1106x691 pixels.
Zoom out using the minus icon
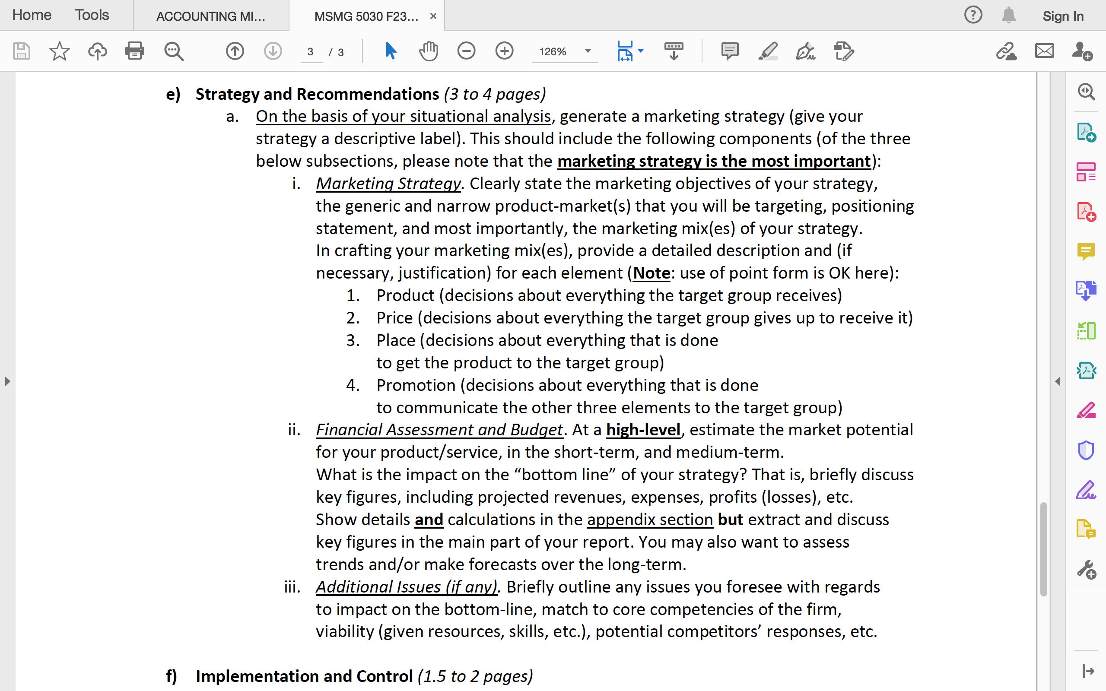tap(466, 51)
